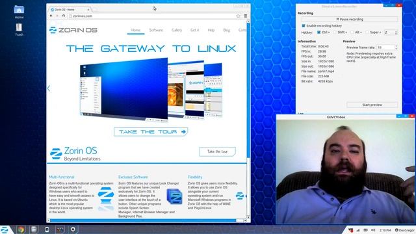416x234 pixels.
Task: Go forward in the browser
Action: click(57, 16)
